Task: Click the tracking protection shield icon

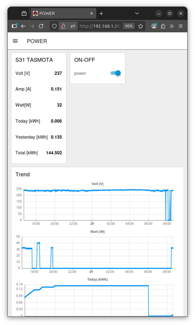Action: [54, 26]
